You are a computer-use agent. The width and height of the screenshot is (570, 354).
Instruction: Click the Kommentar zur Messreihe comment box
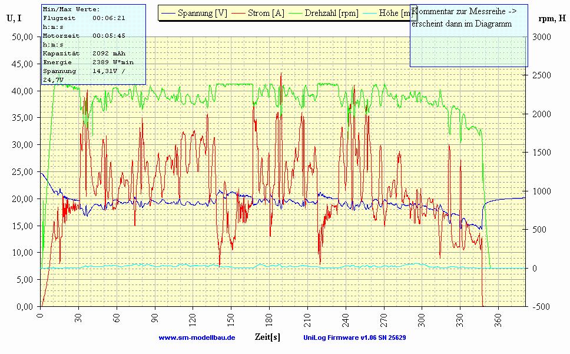(468, 35)
